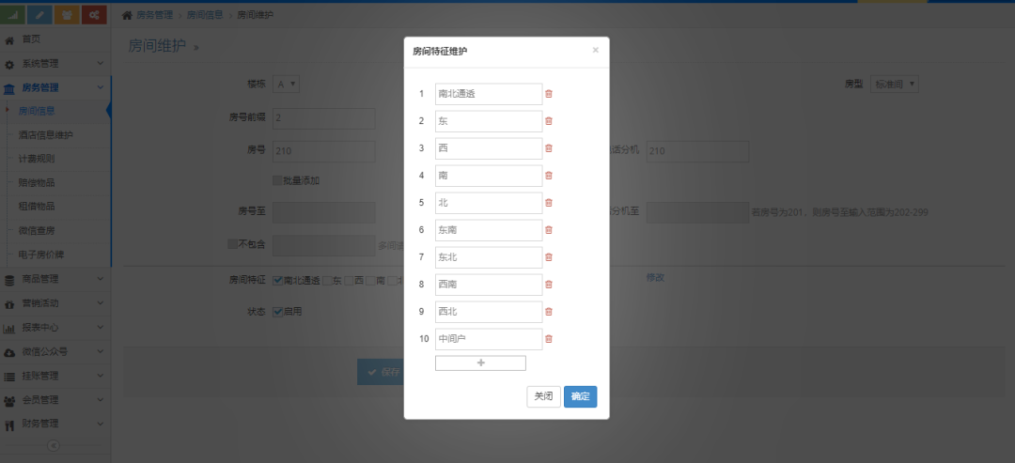Click the 房务管理 building icon
Viewport: 1015px width, 463px height.
pos(9,88)
